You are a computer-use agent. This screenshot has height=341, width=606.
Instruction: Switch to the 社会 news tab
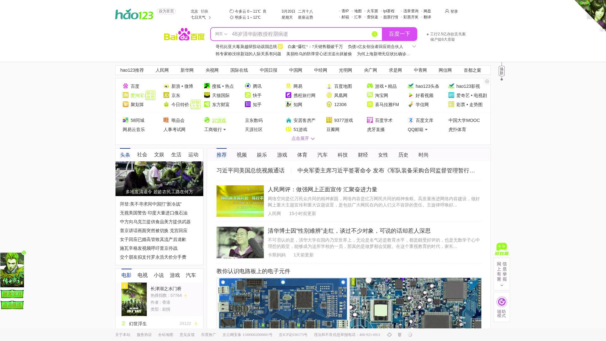(x=142, y=154)
